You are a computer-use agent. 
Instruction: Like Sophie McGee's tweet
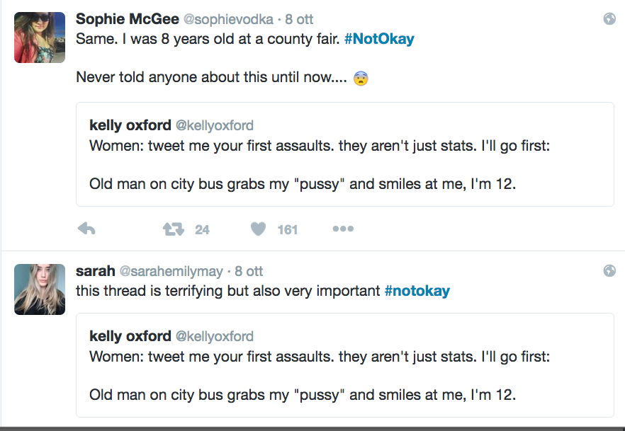259,229
